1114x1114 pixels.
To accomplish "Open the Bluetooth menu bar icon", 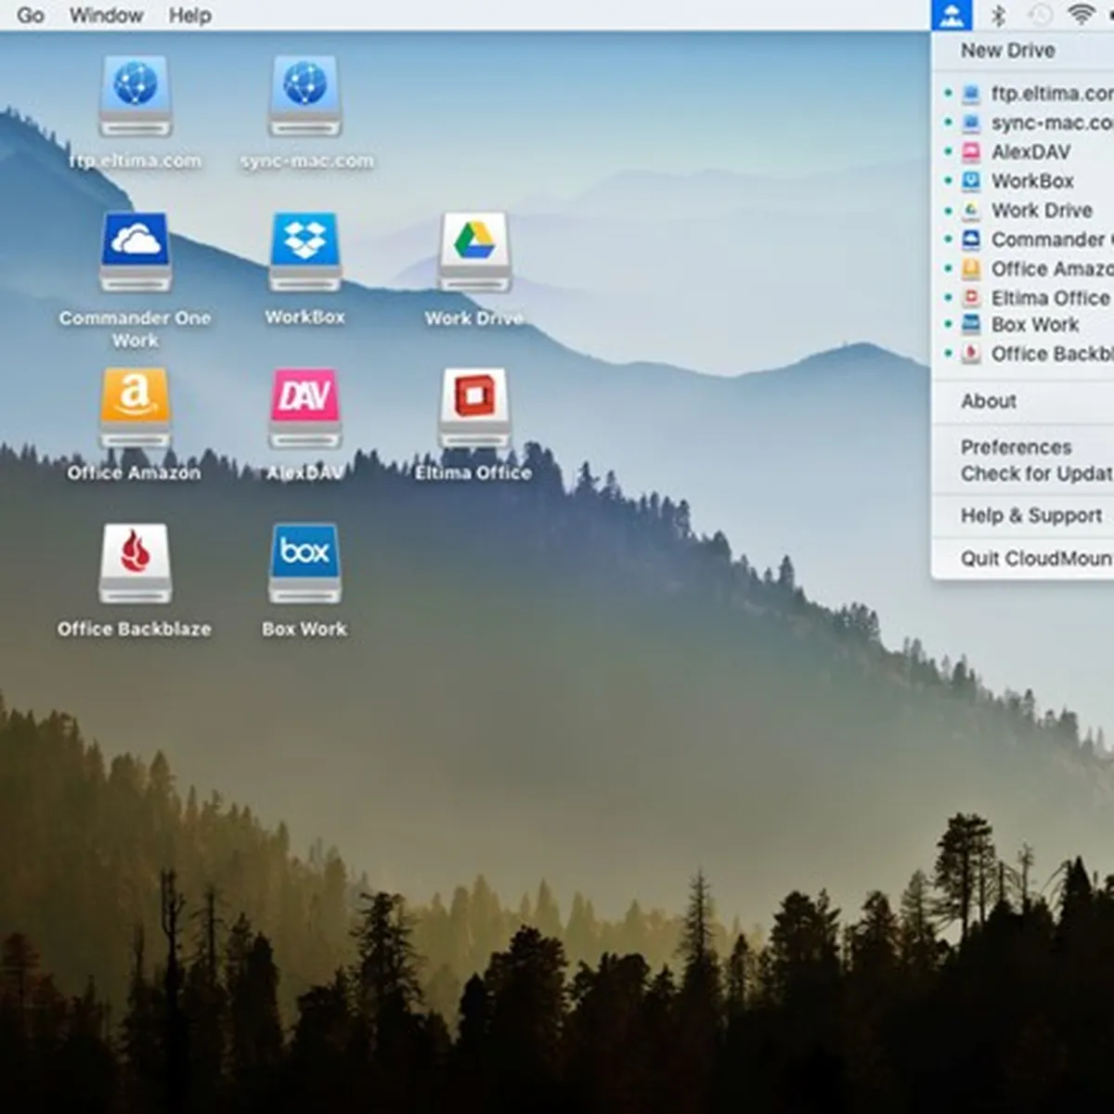I will (999, 15).
